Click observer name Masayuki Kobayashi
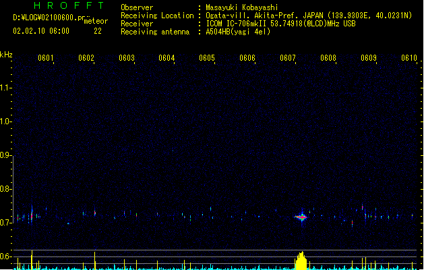Screen dimensions: 424x270 click(242, 7)
